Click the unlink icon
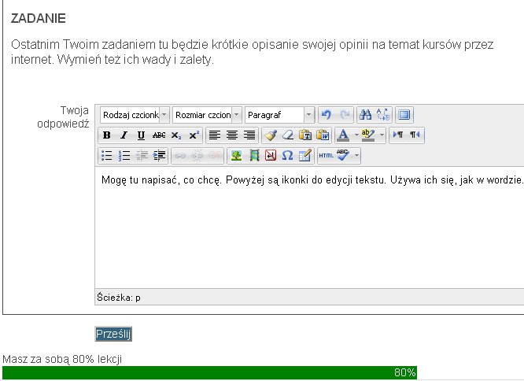 [197, 155]
